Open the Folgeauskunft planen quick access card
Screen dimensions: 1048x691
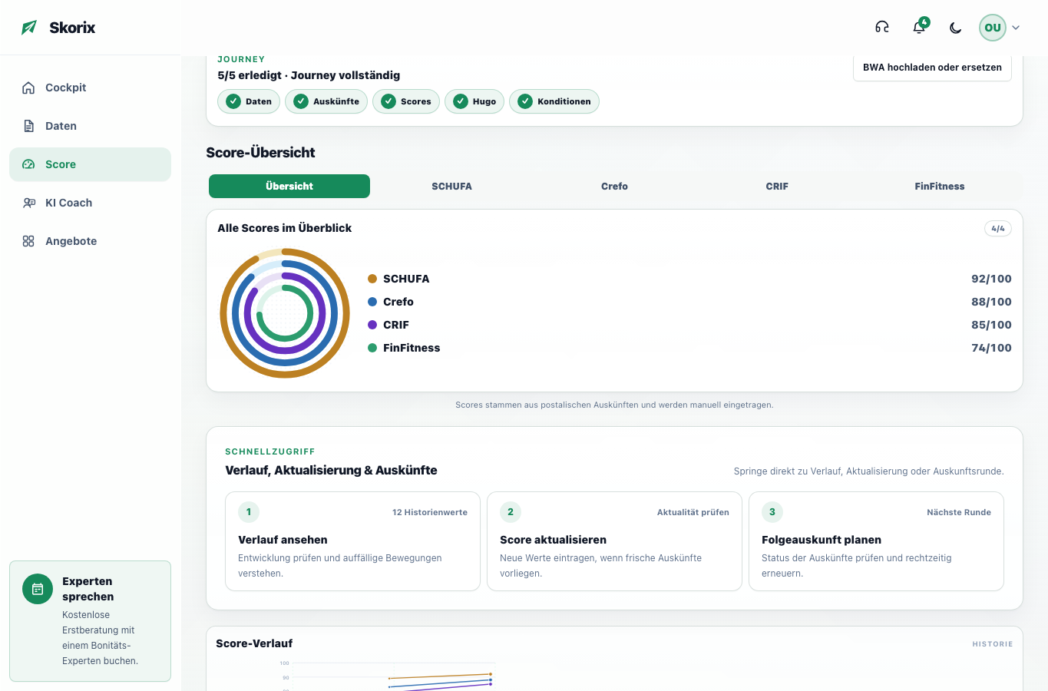pyautogui.click(x=876, y=541)
